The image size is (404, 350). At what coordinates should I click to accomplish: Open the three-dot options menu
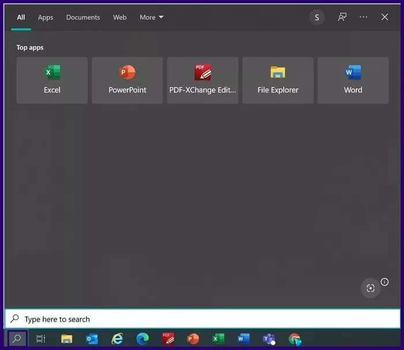(364, 17)
